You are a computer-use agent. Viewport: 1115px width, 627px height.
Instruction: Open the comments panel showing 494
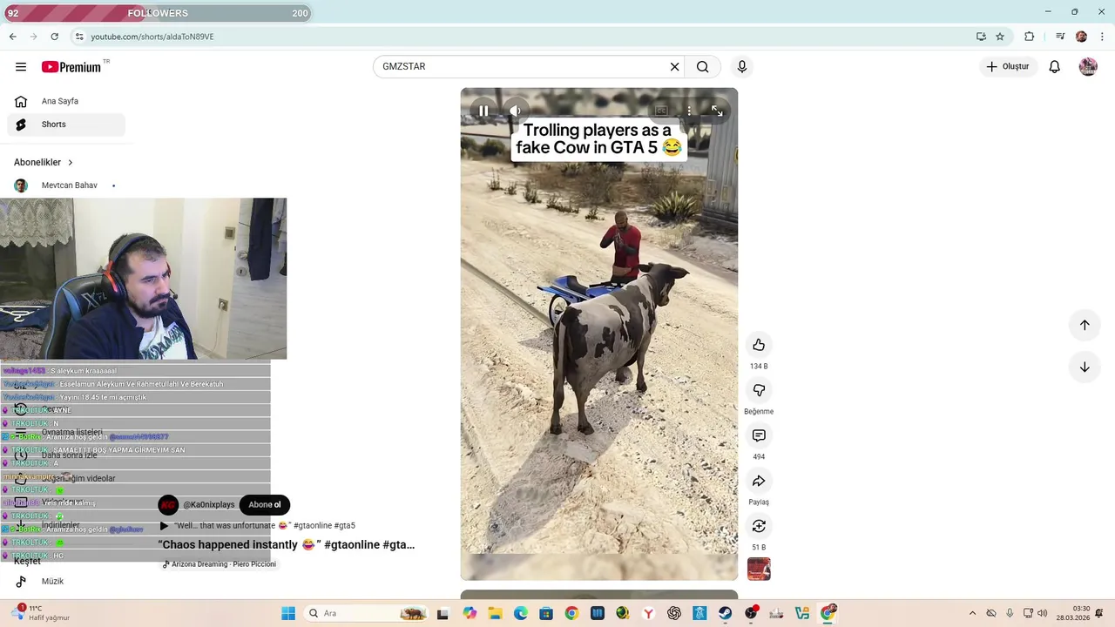(759, 435)
